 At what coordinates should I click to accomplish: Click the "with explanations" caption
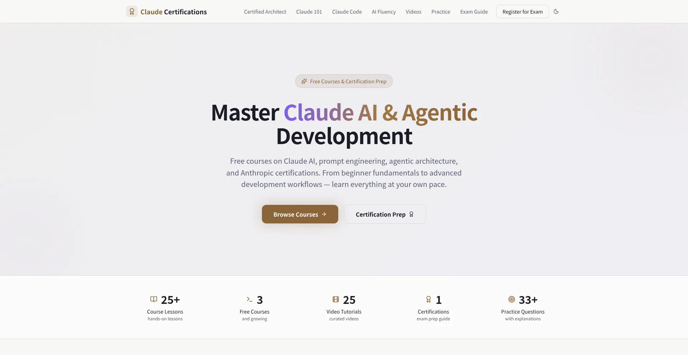click(x=523, y=319)
